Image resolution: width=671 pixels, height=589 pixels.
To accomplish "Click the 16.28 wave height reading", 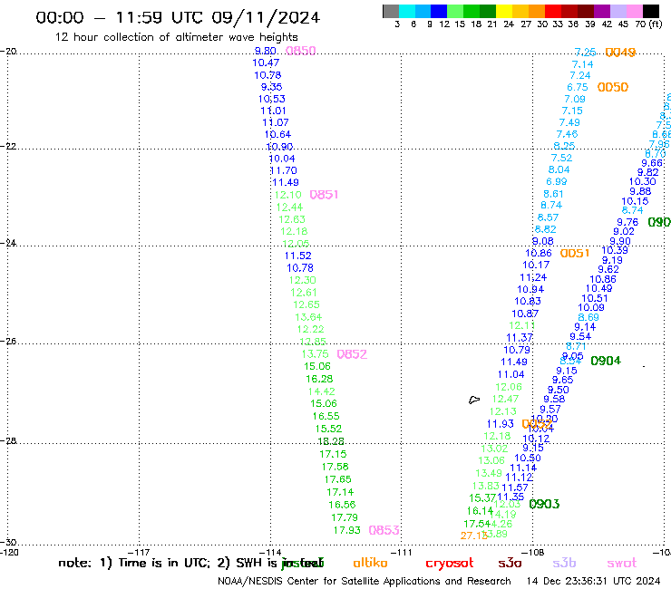I will click(319, 379).
